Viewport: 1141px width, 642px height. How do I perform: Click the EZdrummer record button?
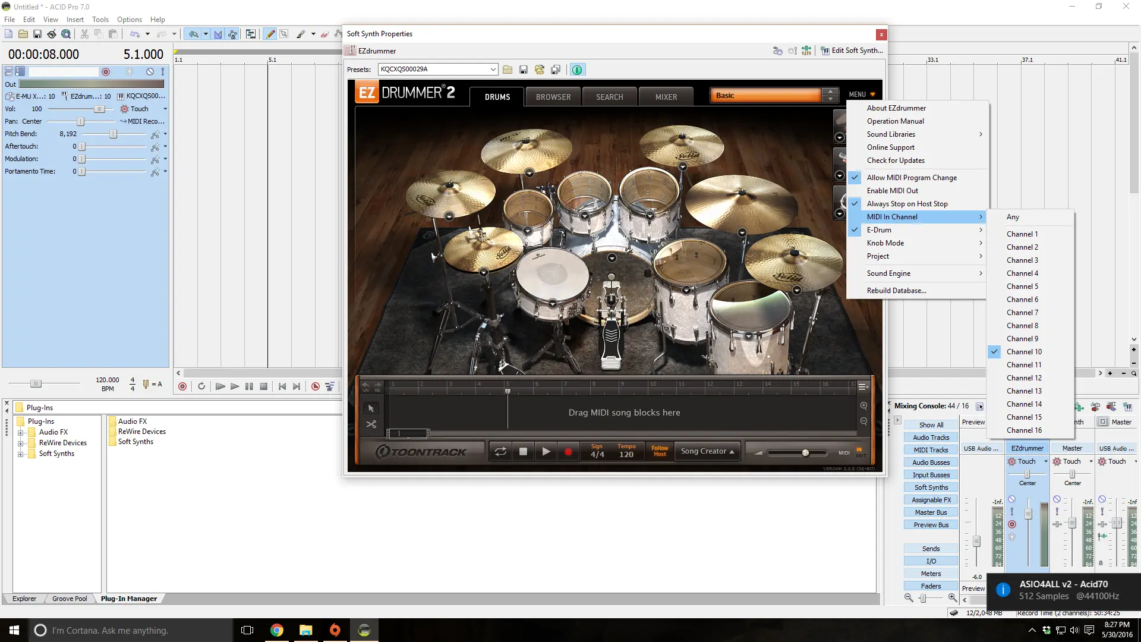[x=568, y=452]
